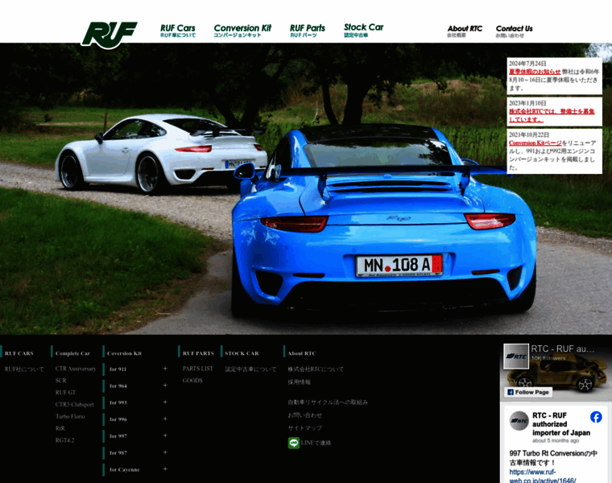Open the RUF Parts menu
612x483 pixels.
(307, 31)
